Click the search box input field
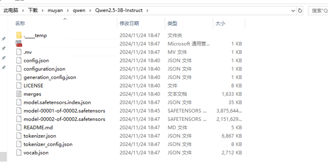The width and height of the screenshot is (328, 164). pos(319,10)
